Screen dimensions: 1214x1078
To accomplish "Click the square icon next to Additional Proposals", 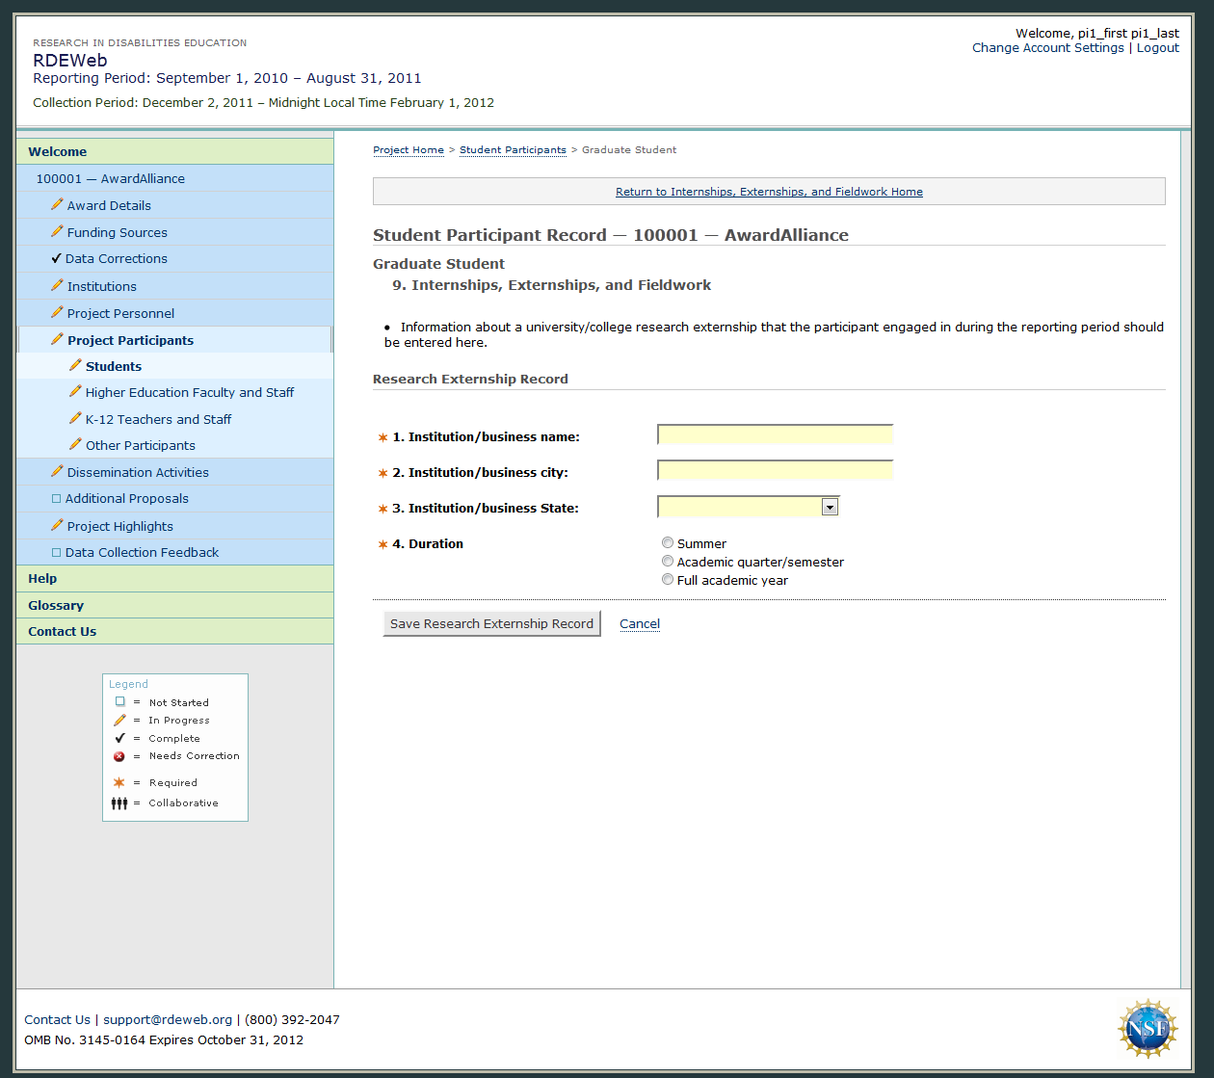I will tap(56, 499).
